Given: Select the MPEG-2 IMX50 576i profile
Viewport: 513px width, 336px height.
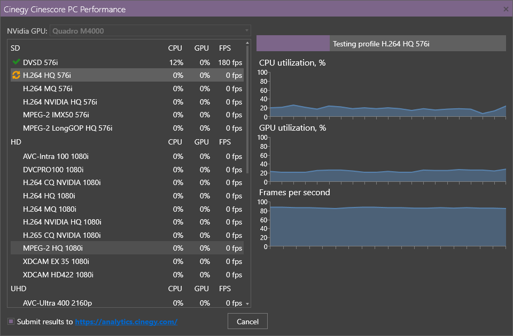Looking at the screenshot, I should pos(127,115).
